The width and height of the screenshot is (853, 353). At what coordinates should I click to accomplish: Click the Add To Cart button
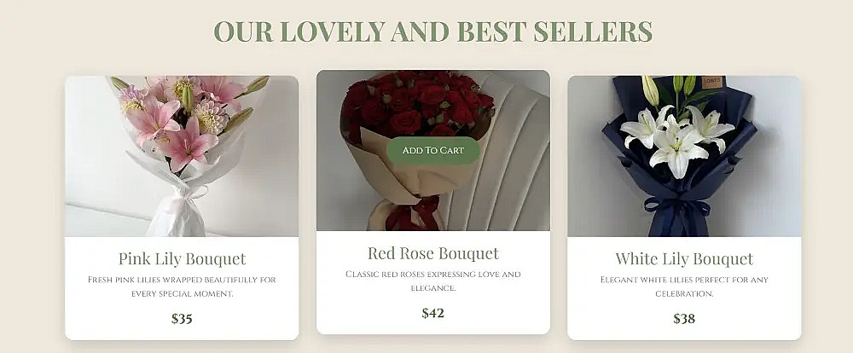pyautogui.click(x=432, y=150)
